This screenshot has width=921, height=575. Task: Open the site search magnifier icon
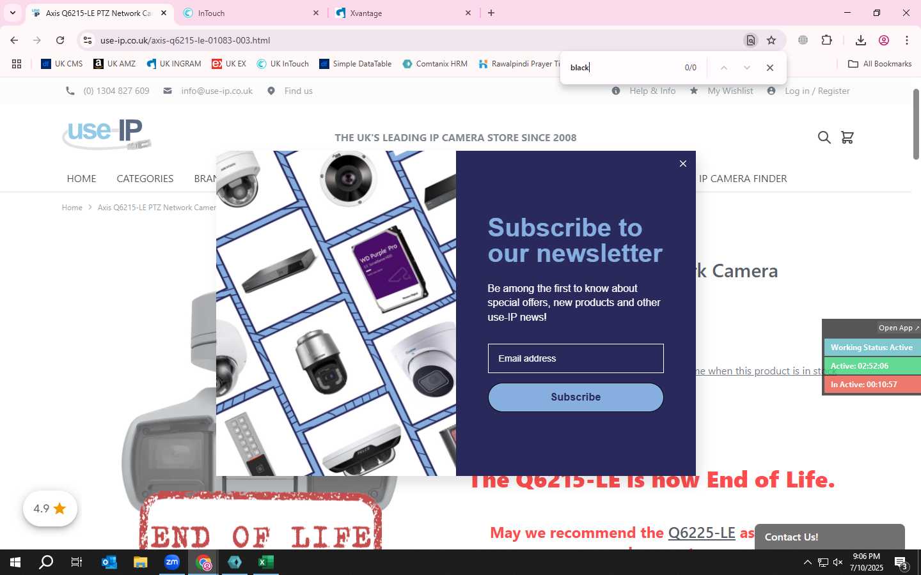click(824, 137)
